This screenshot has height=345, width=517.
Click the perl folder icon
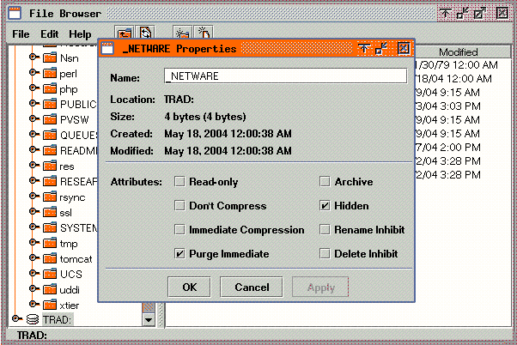(x=50, y=73)
